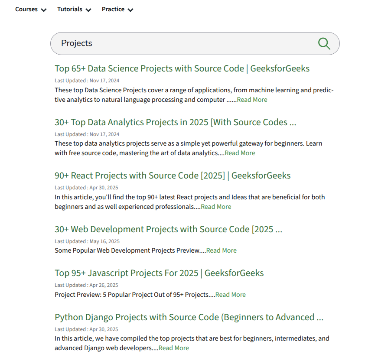
Task: Click Read More under Data Science Projects
Action: point(252,100)
